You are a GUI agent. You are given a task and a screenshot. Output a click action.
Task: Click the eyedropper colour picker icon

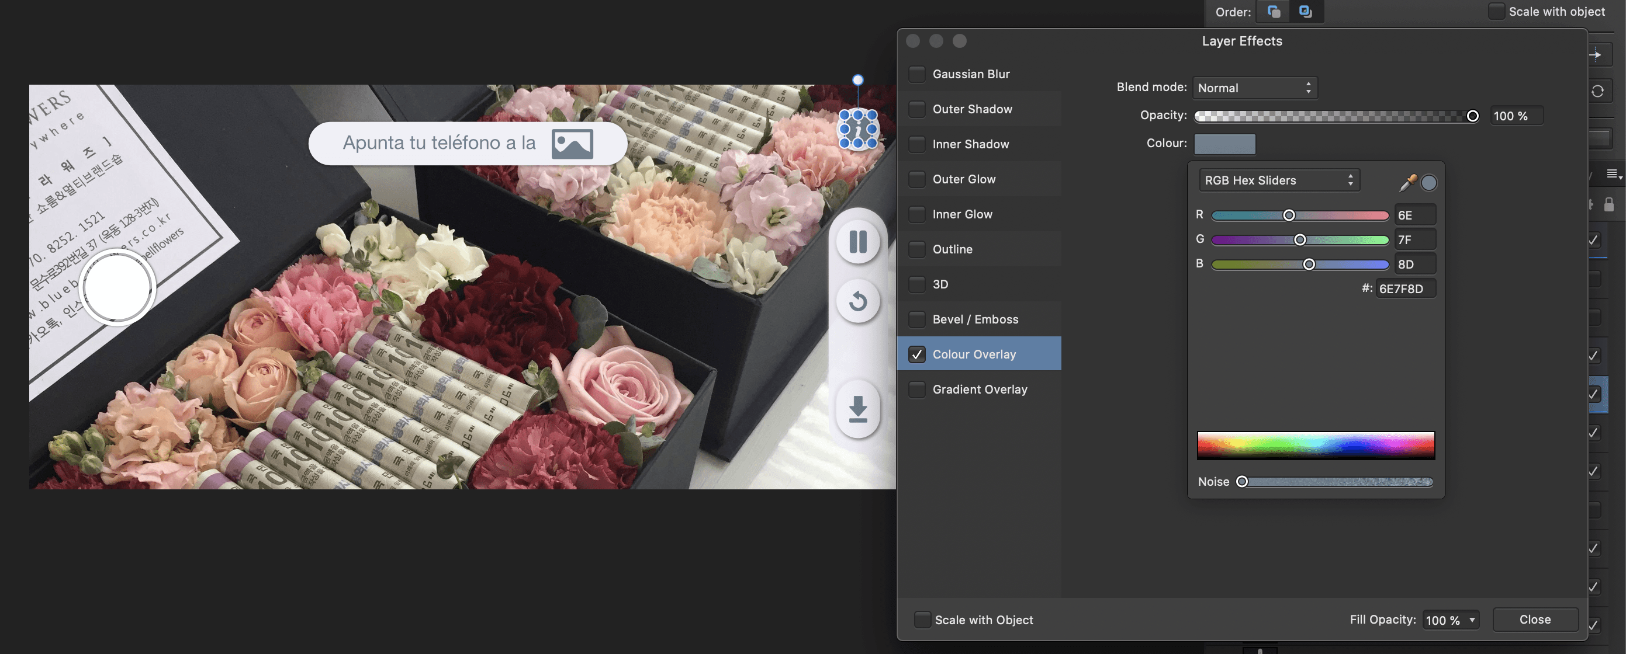click(x=1407, y=183)
